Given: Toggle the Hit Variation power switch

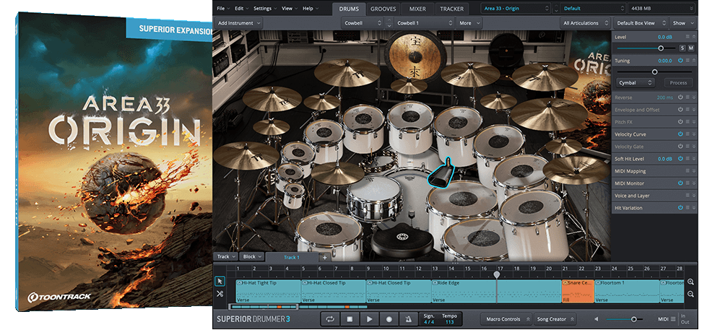Looking at the screenshot, I should coord(680,208).
